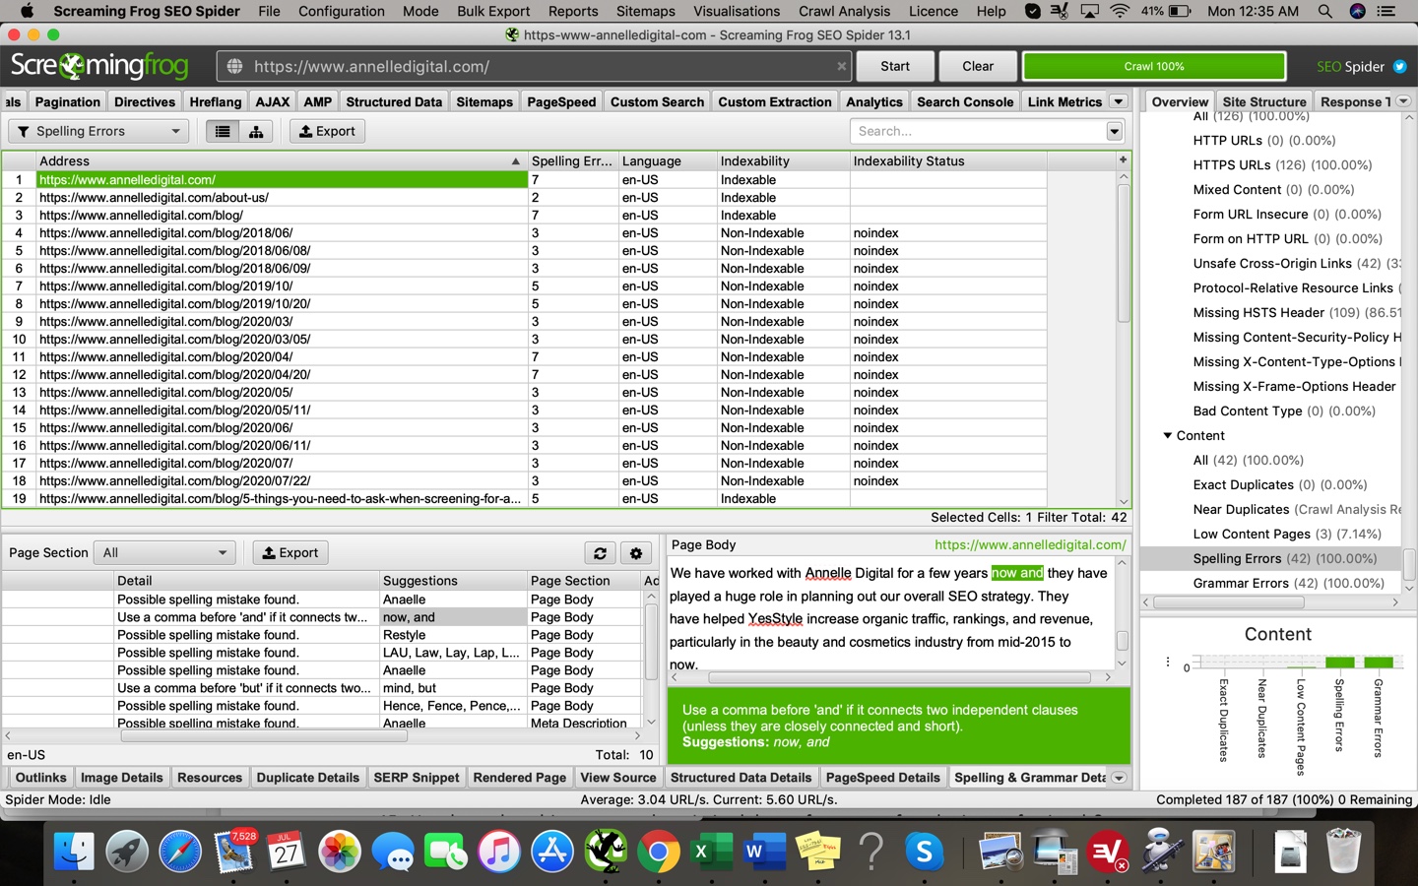Image resolution: width=1418 pixels, height=886 pixels.
Task: Select row for blog/2019/10/20/ URL
Action: tap(282, 303)
